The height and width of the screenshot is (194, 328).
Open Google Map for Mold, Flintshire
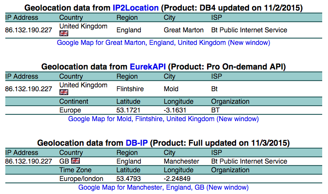[x=163, y=119]
